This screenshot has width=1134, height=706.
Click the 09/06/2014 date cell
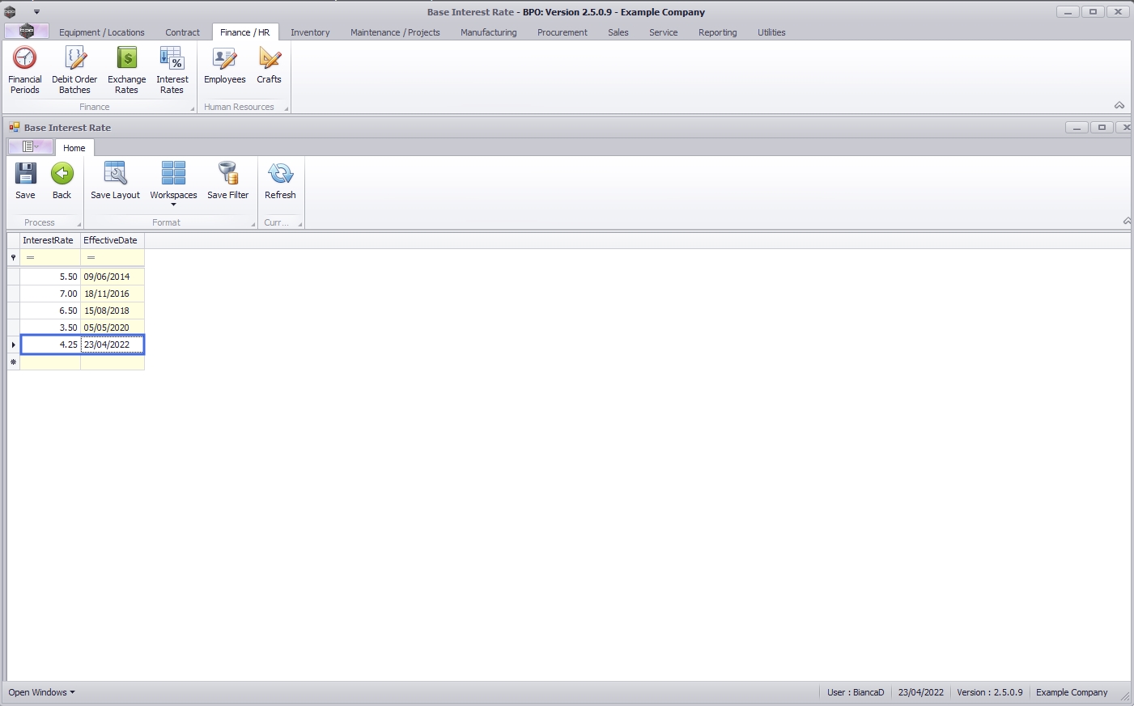coord(113,277)
